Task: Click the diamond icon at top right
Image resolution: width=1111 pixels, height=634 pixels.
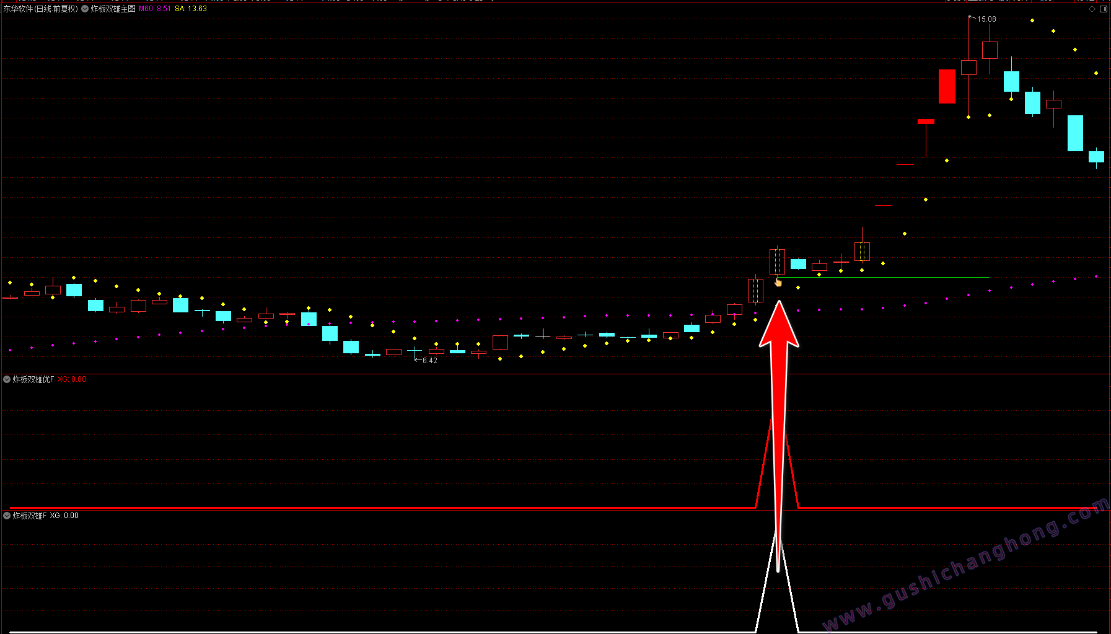Action: coord(1092,9)
